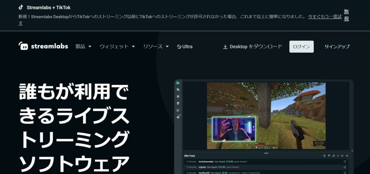
Task: Click the サインアップ link
Action: pos(337,47)
